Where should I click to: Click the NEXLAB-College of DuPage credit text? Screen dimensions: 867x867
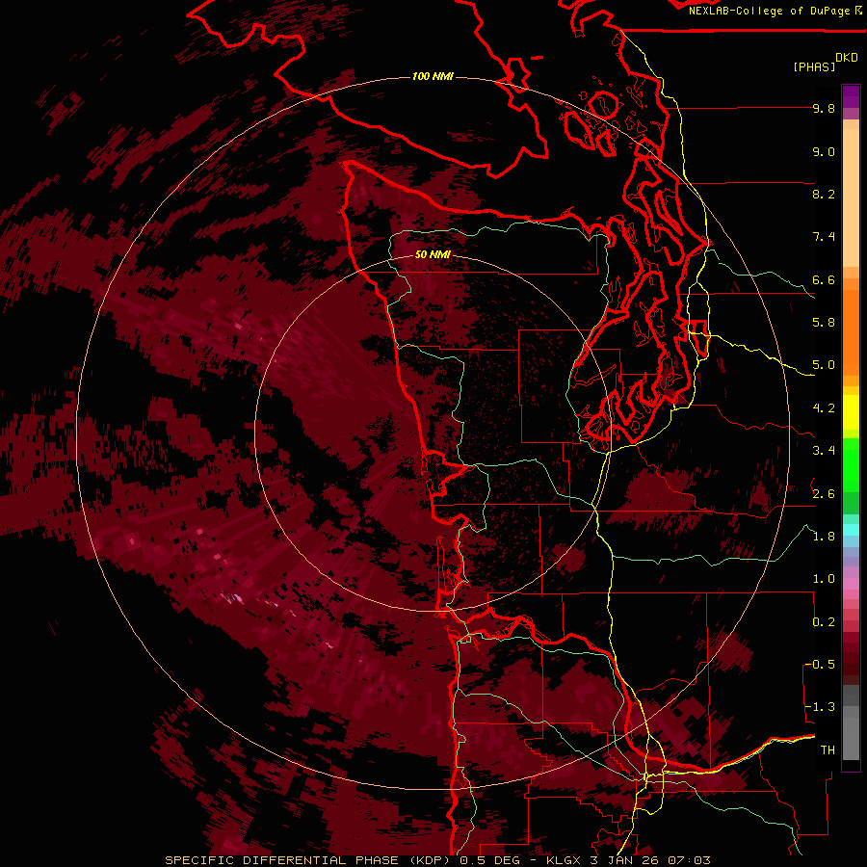(x=770, y=11)
